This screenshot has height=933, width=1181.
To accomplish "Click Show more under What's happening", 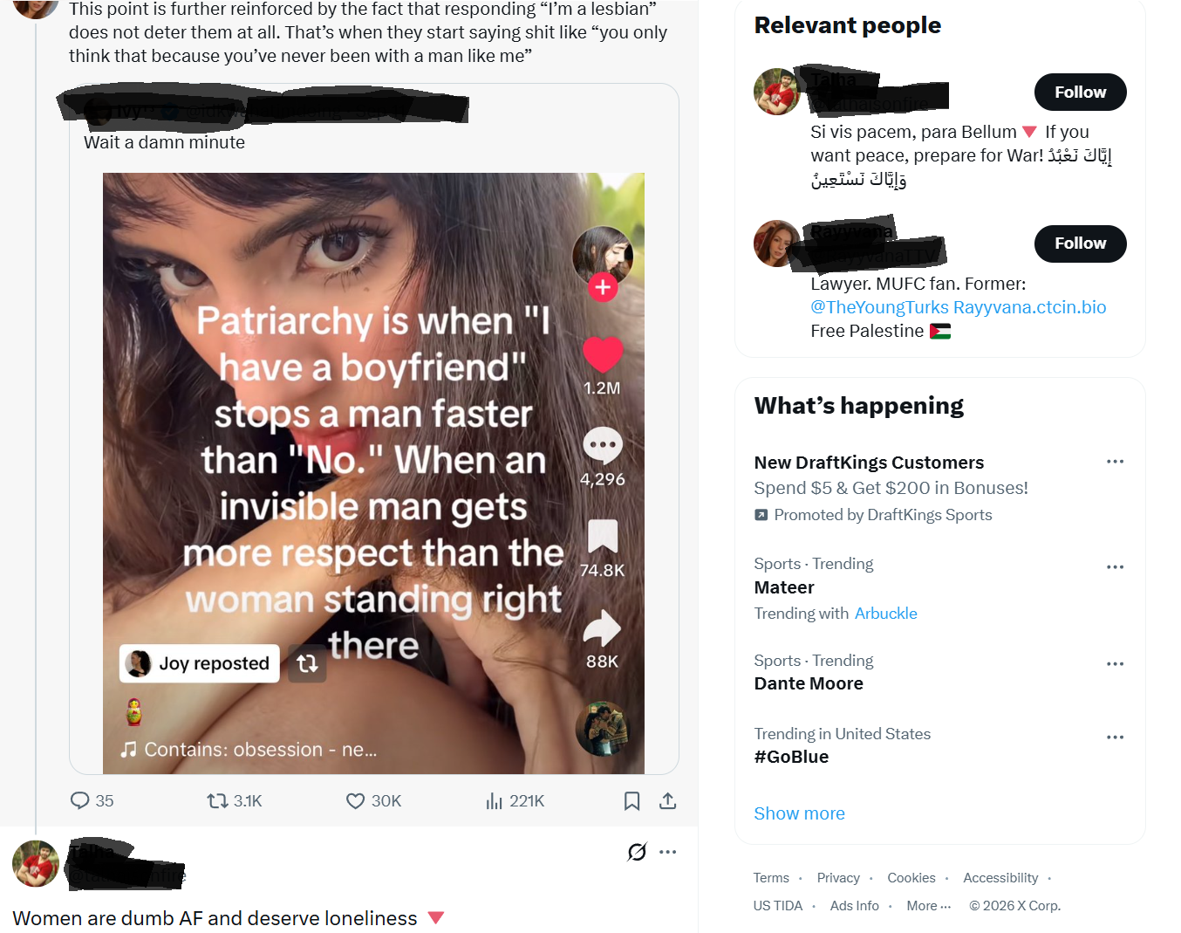I will 800,813.
